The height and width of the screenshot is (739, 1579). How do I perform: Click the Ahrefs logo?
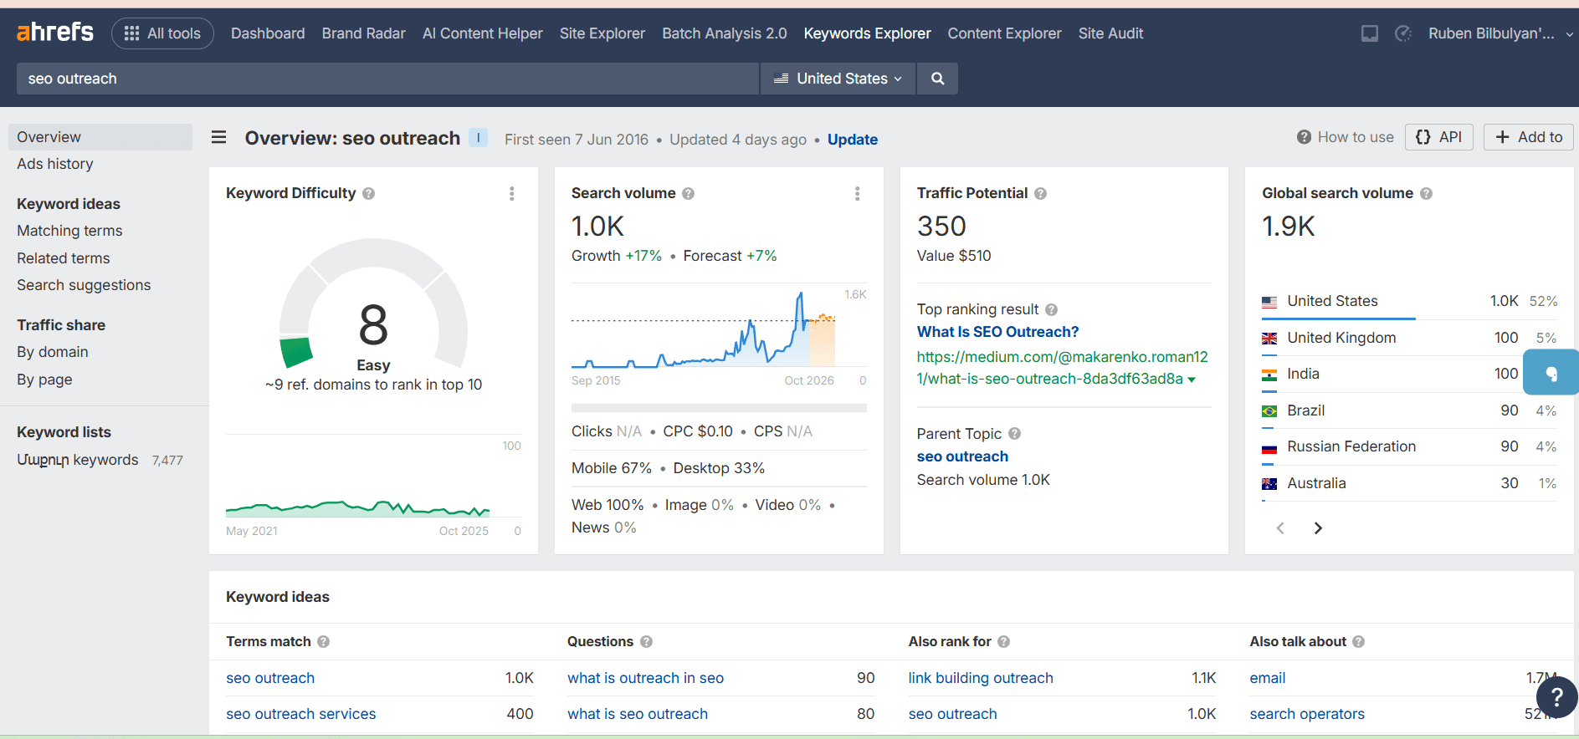pyautogui.click(x=55, y=33)
